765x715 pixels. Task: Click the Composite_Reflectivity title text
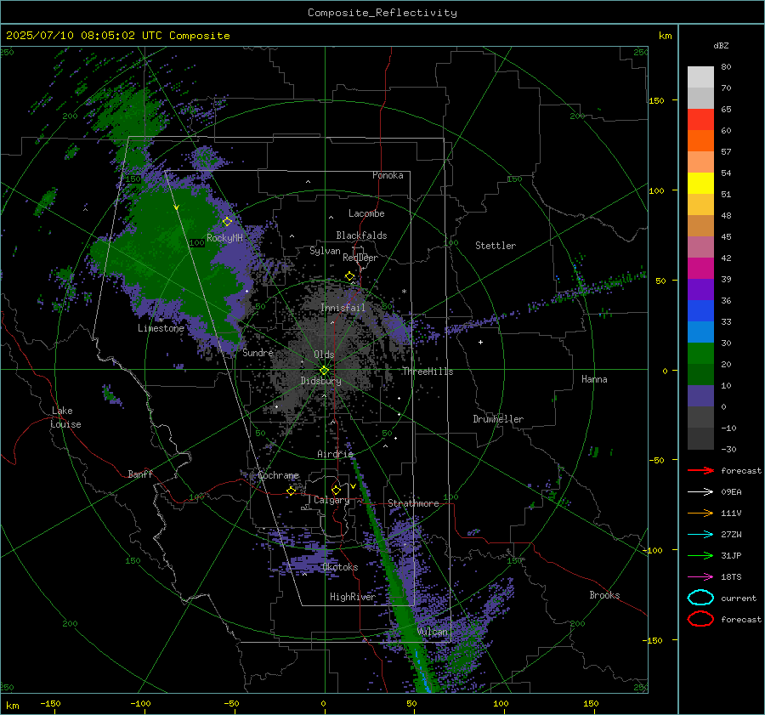382,13
